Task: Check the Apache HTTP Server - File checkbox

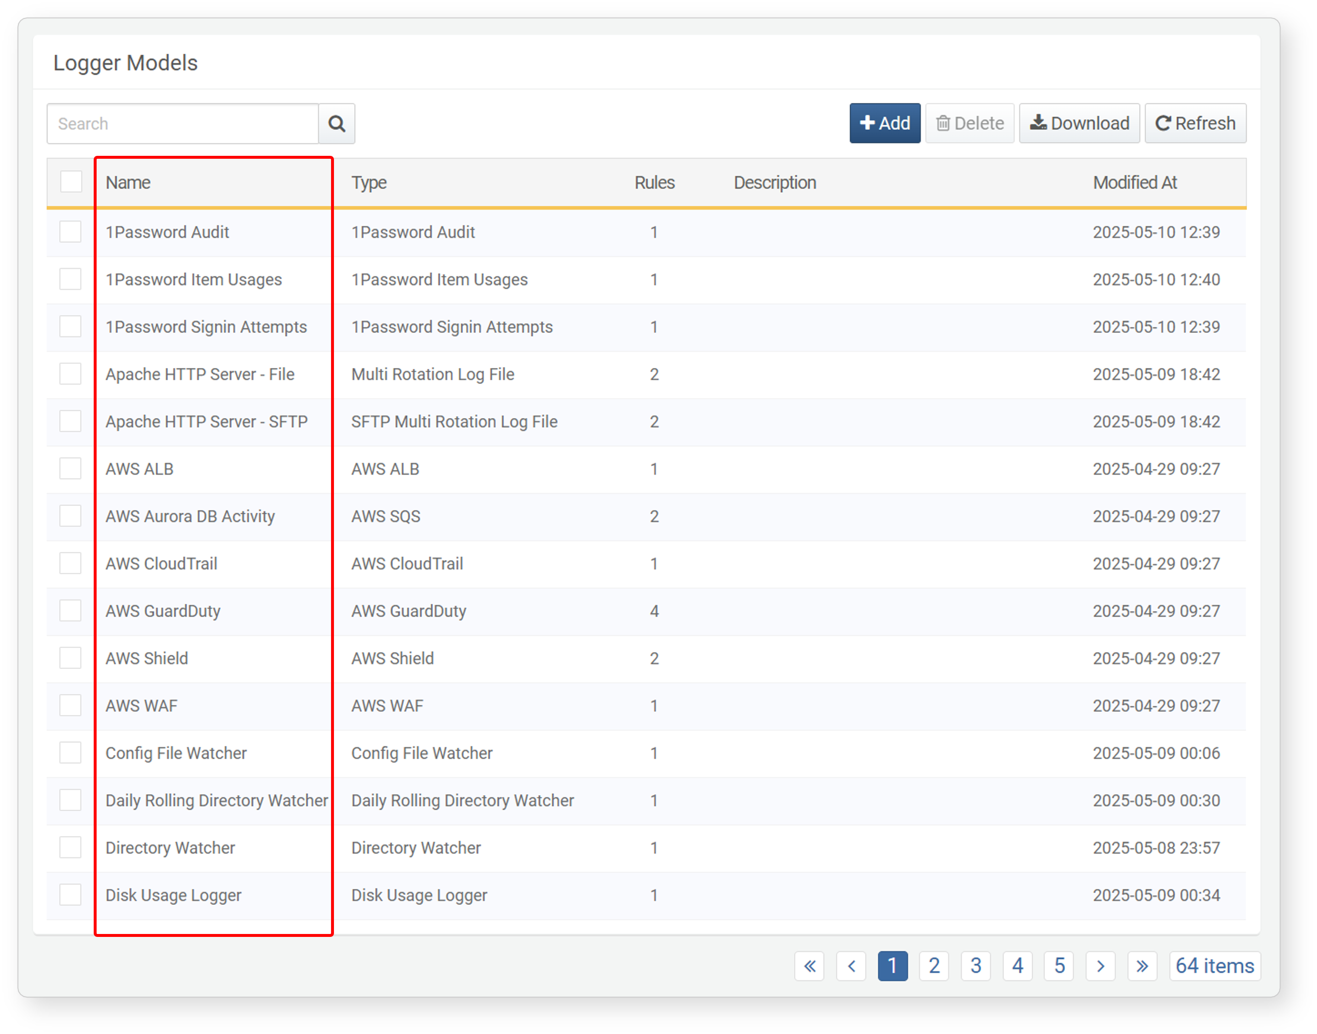Action: tap(71, 373)
